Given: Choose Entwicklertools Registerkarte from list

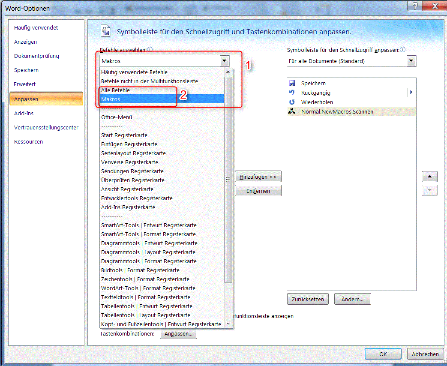Looking at the screenshot, I should [x=137, y=198].
